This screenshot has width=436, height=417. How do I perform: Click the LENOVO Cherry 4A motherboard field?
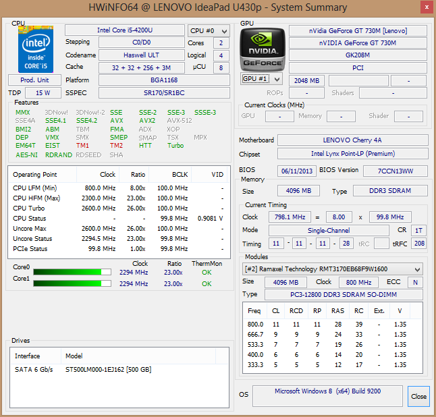[352, 140]
